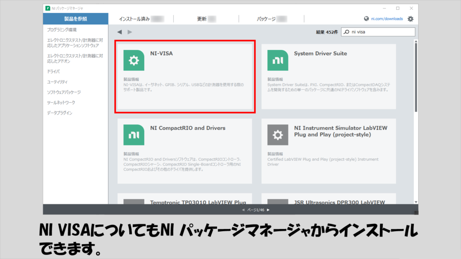Minimize the NI Package Manager window
461x259 pixels.
384,8
